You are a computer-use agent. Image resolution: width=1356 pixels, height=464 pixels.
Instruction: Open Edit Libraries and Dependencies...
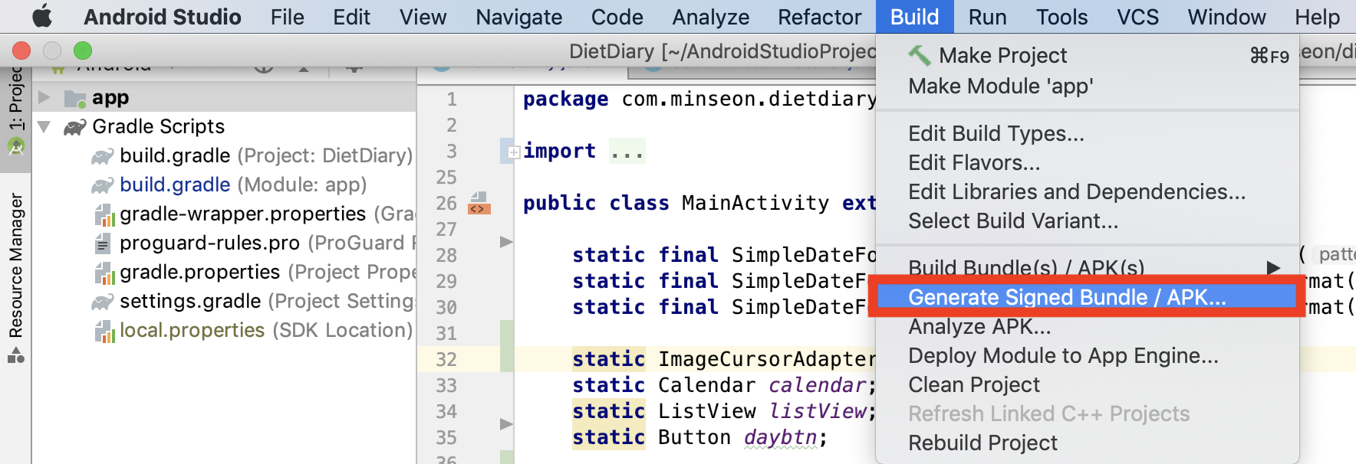[x=1088, y=192]
